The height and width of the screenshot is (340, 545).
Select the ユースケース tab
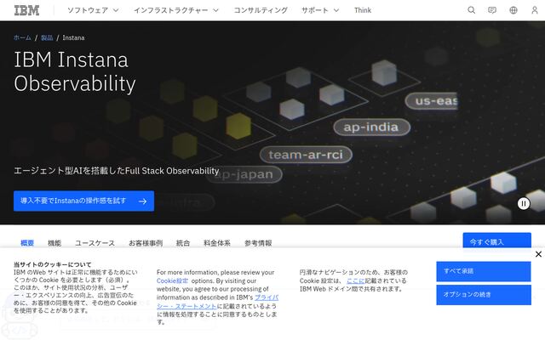coord(95,243)
